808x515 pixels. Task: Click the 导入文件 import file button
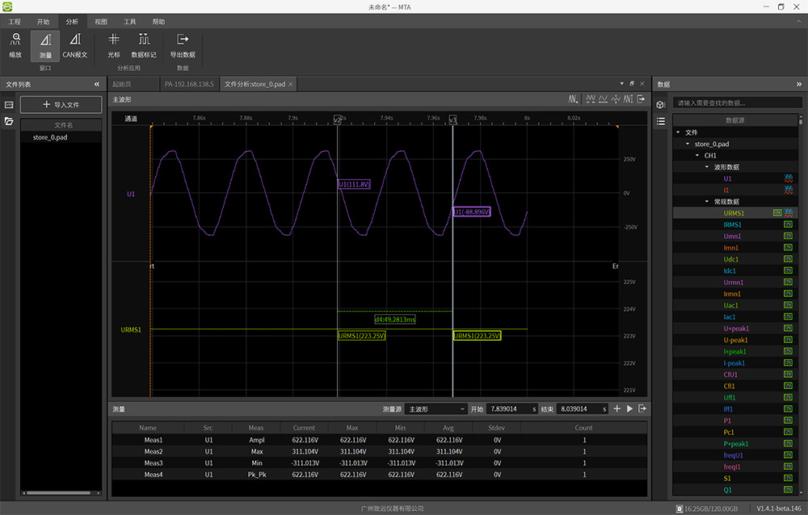[61, 105]
